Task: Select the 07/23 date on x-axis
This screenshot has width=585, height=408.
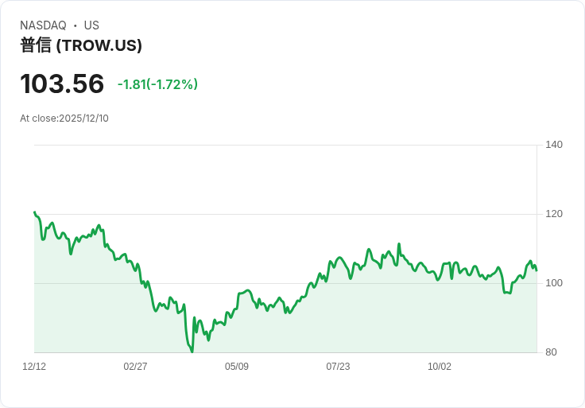Action: (x=338, y=367)
